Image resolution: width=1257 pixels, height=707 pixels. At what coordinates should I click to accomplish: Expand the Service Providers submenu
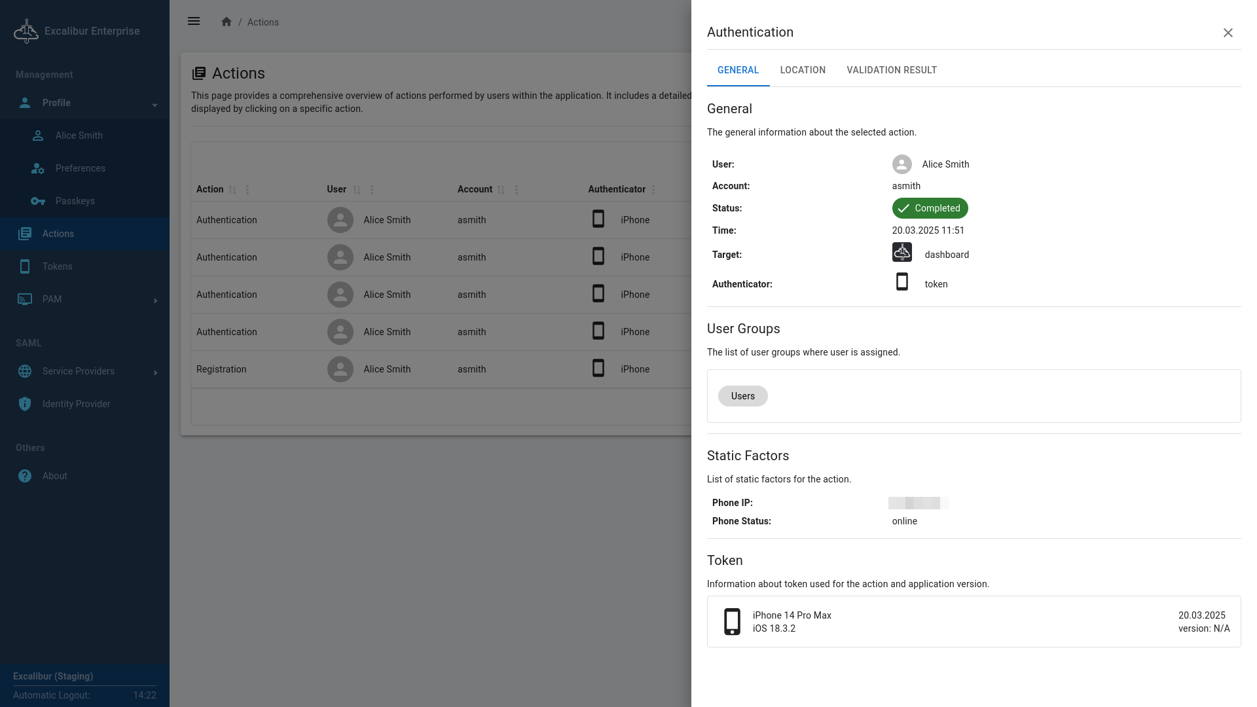[155, 372]
